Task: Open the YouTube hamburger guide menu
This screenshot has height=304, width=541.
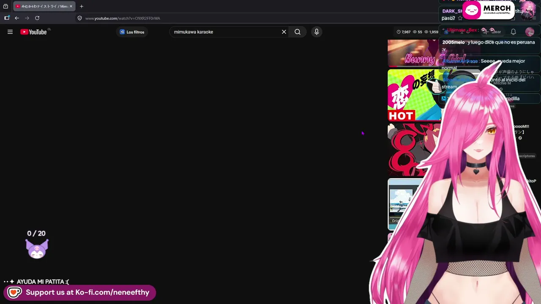Action: [x=10, y=32]
